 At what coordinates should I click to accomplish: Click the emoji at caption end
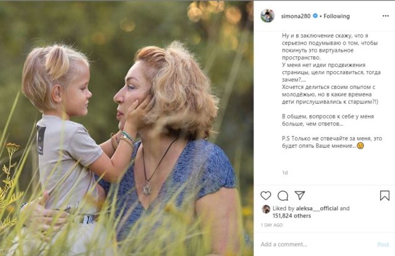(x=360, y=146)
